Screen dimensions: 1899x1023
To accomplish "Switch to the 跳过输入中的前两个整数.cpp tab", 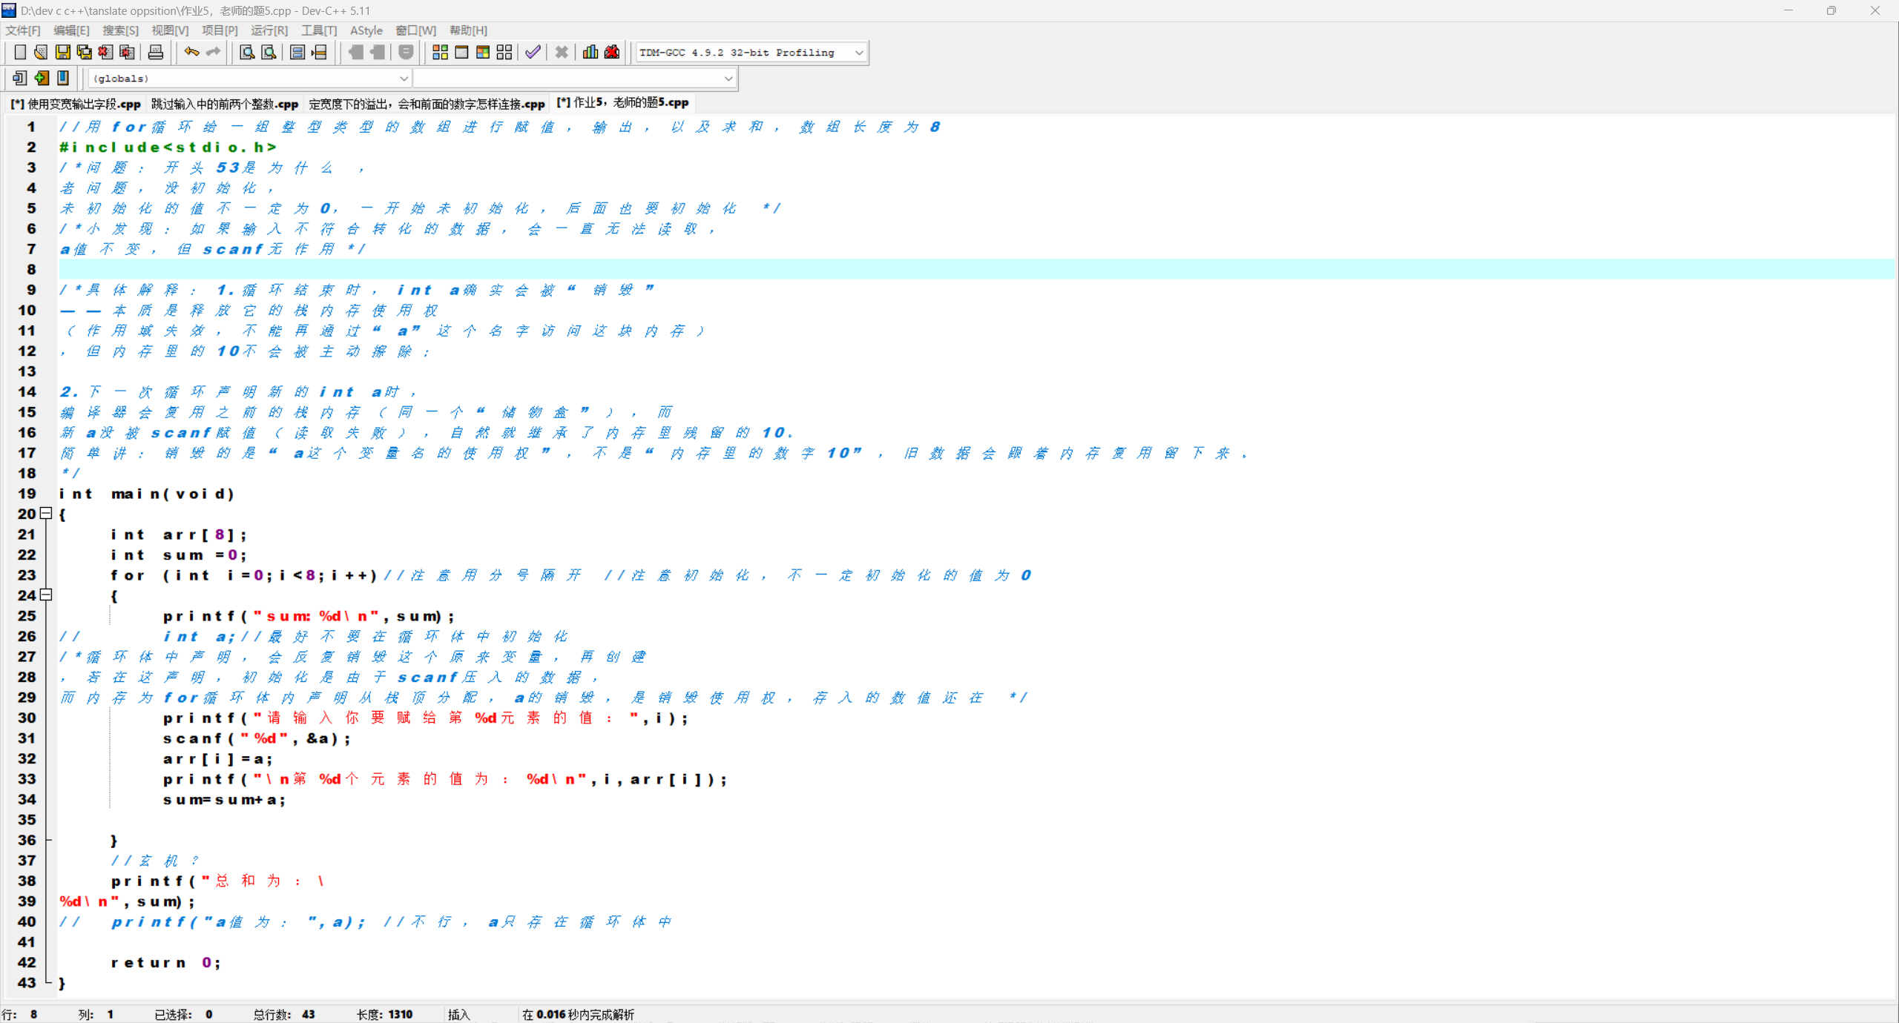I will point(224,104).
